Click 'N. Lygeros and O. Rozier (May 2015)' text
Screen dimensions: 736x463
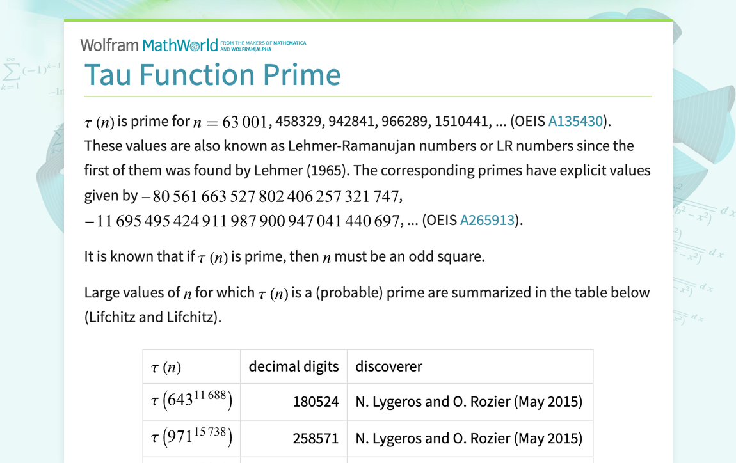click(468, 402)
